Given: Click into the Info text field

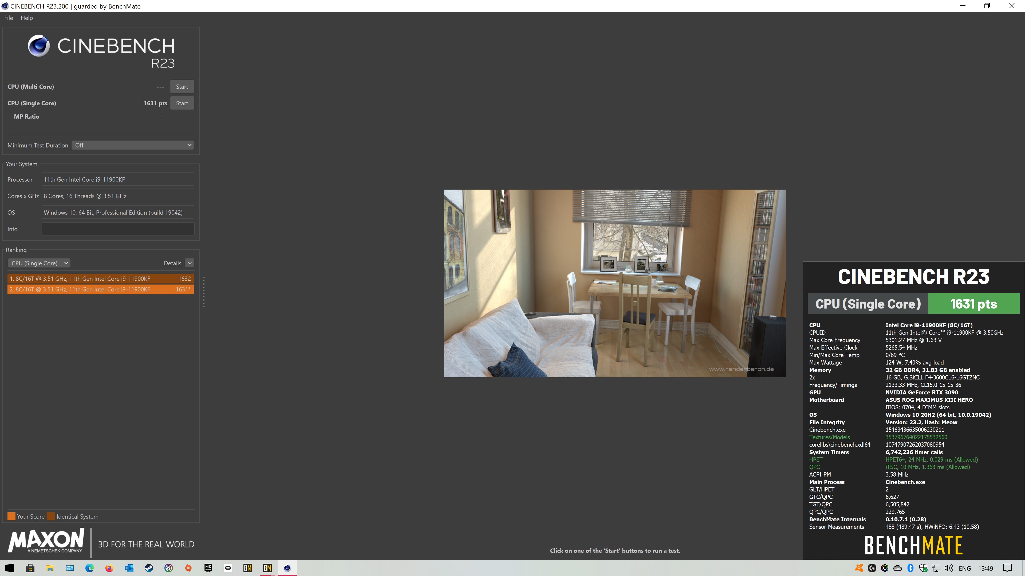Looking at the screenshot, I should tap(118, 229).
